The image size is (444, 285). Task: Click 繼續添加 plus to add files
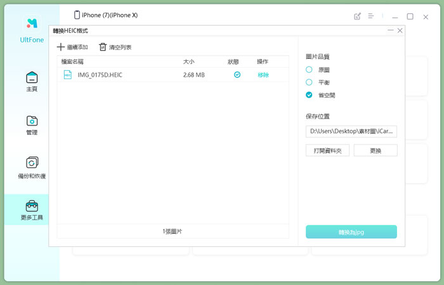(x=61, y=47)
